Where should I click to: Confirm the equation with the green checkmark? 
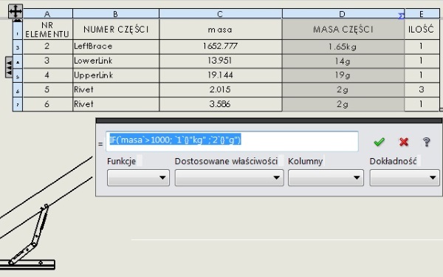(x=380, y=142)
